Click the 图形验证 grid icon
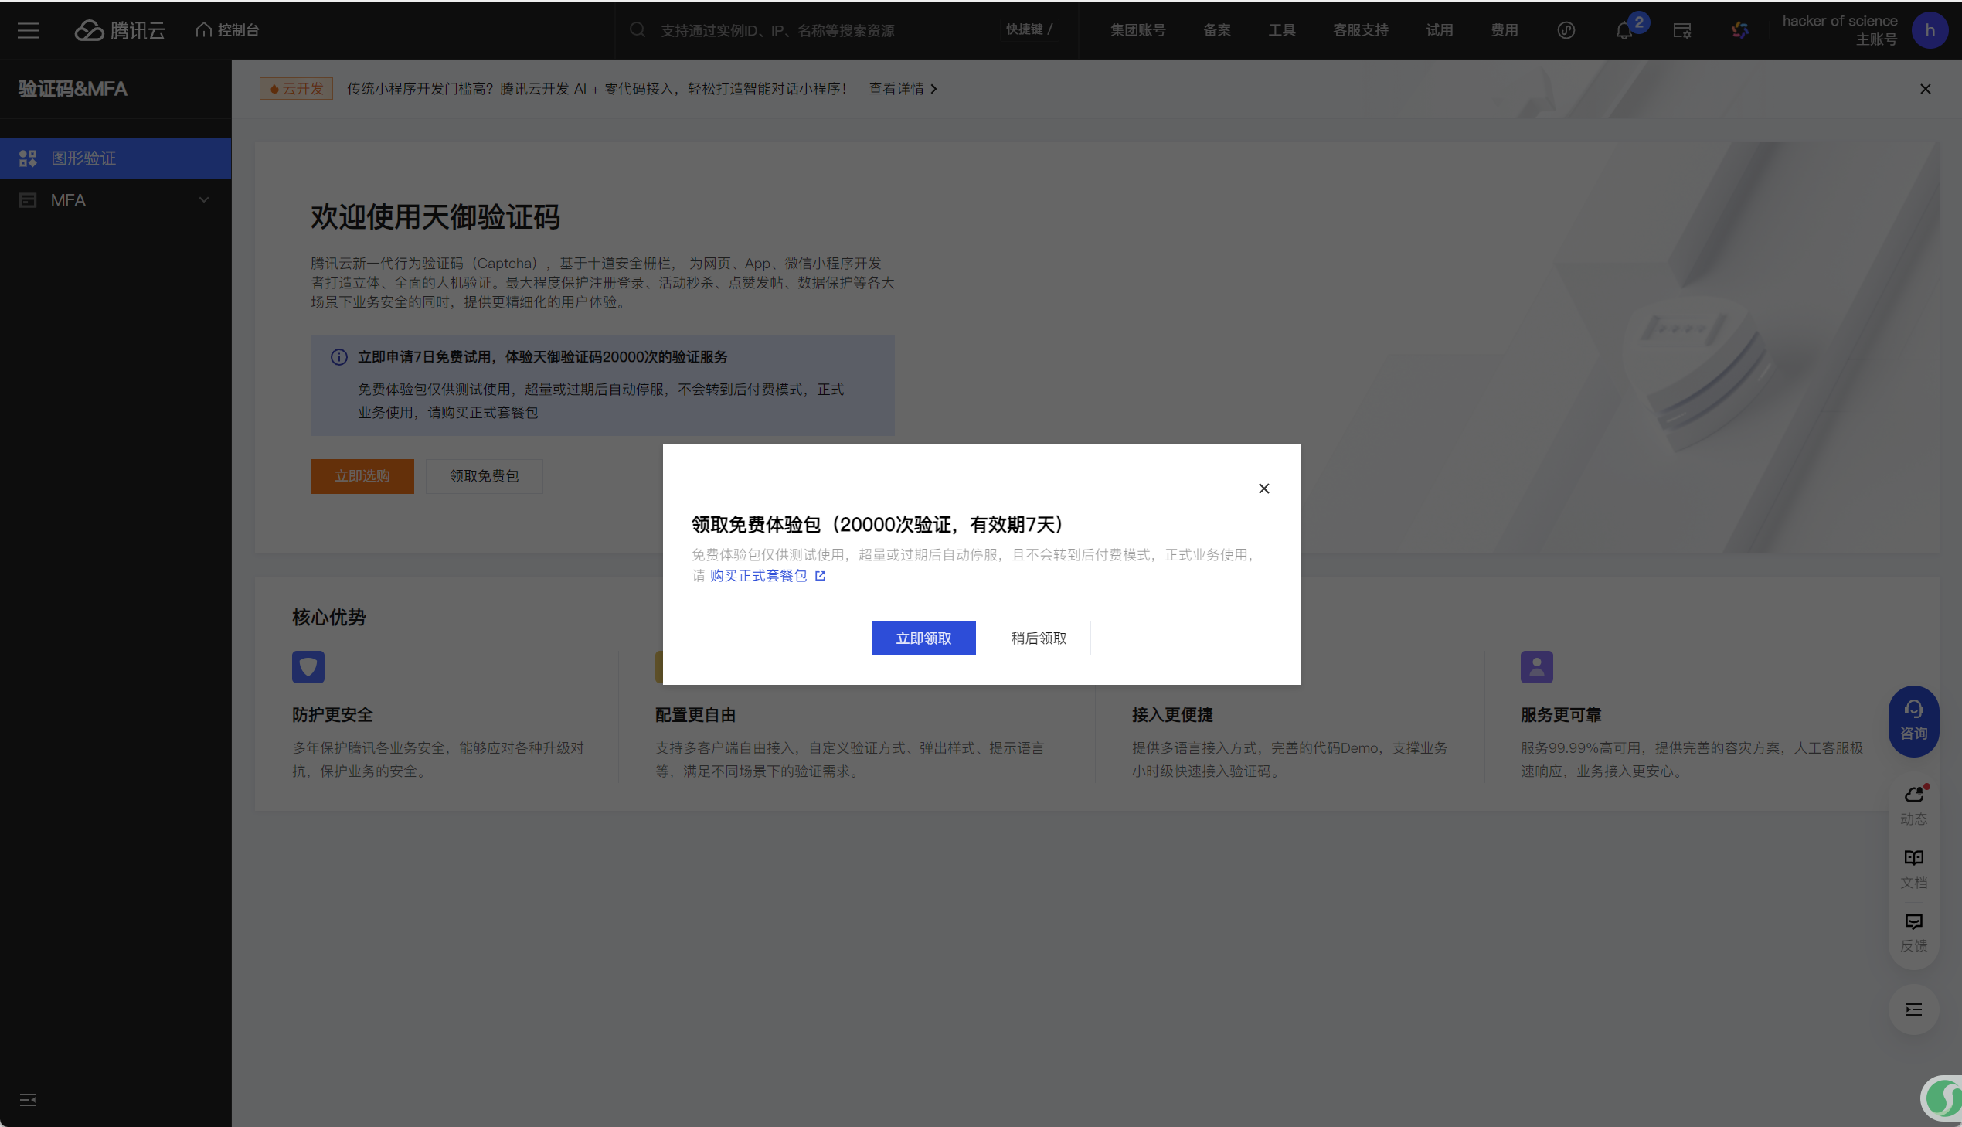This screenshot has height=1127, width=1962. [28, 158]
